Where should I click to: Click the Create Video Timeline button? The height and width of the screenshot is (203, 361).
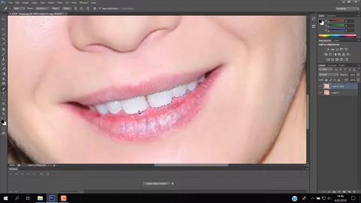point(156,184)
